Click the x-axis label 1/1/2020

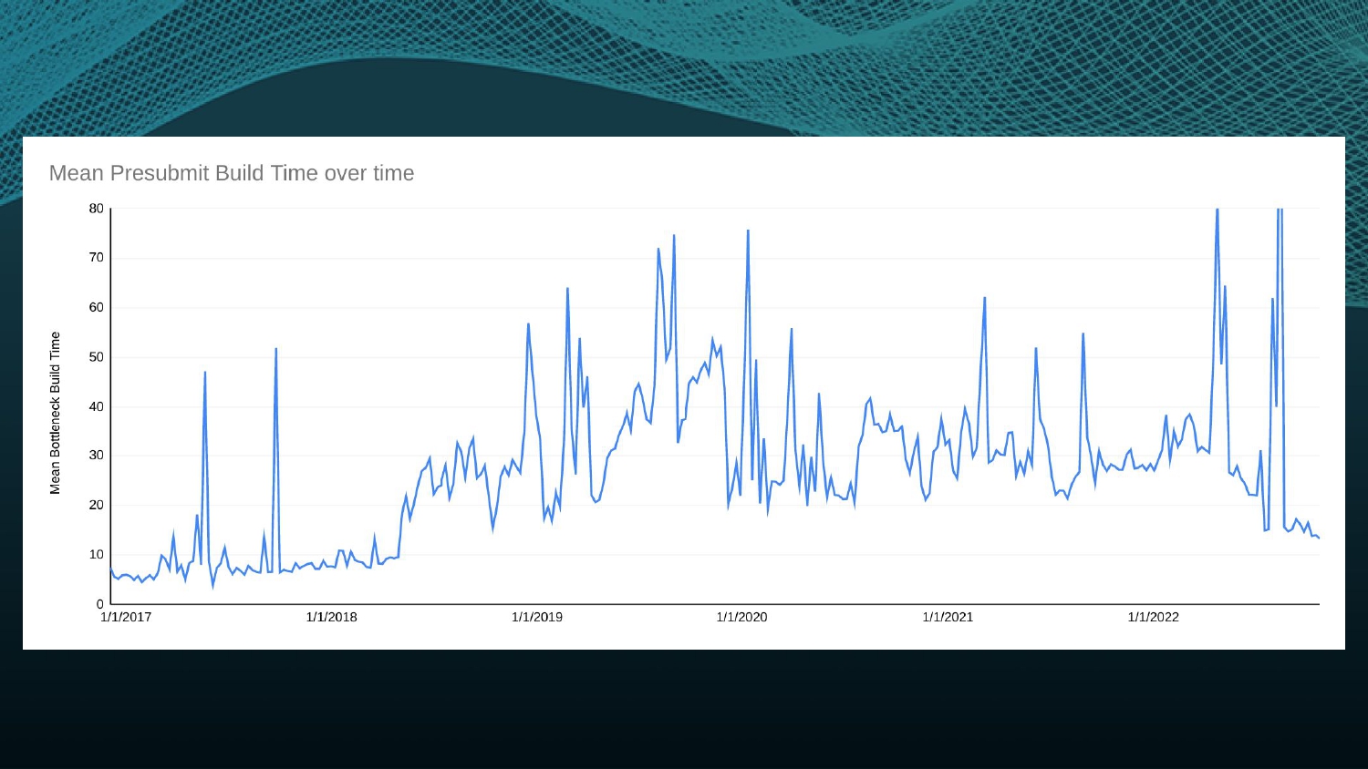coord(742,617)
